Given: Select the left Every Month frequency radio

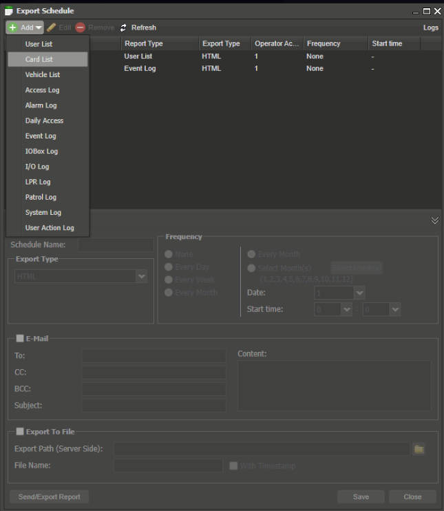Looking at the screenshot, I should pyautogui.click(x=169, y=292).
